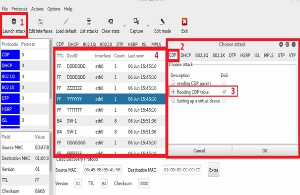Select 'Setting up a virtual device' radio
300x195 pixels.
[173, 100]
